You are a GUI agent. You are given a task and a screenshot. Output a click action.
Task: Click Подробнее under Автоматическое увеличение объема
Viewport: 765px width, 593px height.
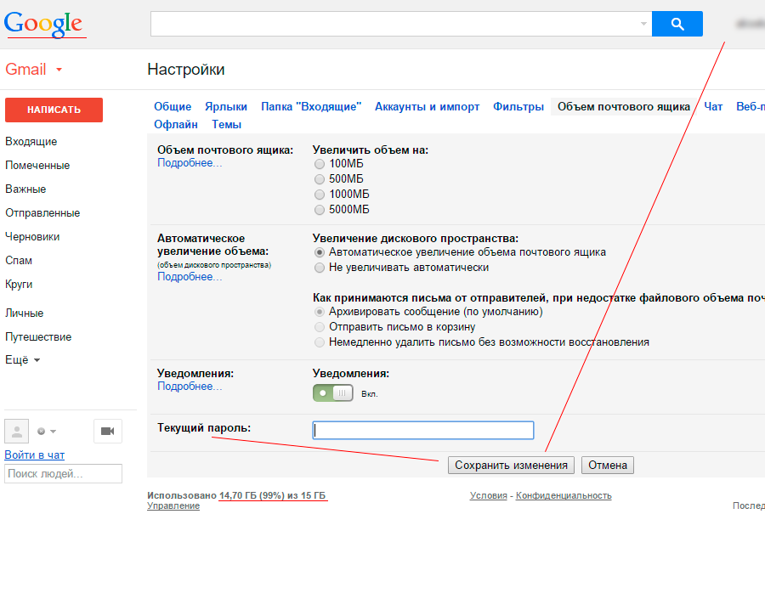(190, 276)
